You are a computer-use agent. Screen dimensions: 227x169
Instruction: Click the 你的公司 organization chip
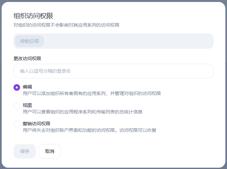click(x=30, y=41)
